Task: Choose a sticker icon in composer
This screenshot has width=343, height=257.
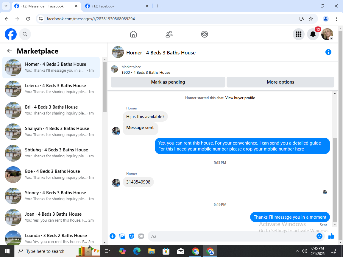Action: coord(132,236)
